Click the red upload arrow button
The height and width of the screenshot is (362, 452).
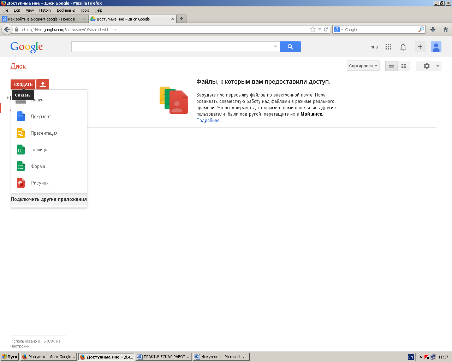click(43, 84)
